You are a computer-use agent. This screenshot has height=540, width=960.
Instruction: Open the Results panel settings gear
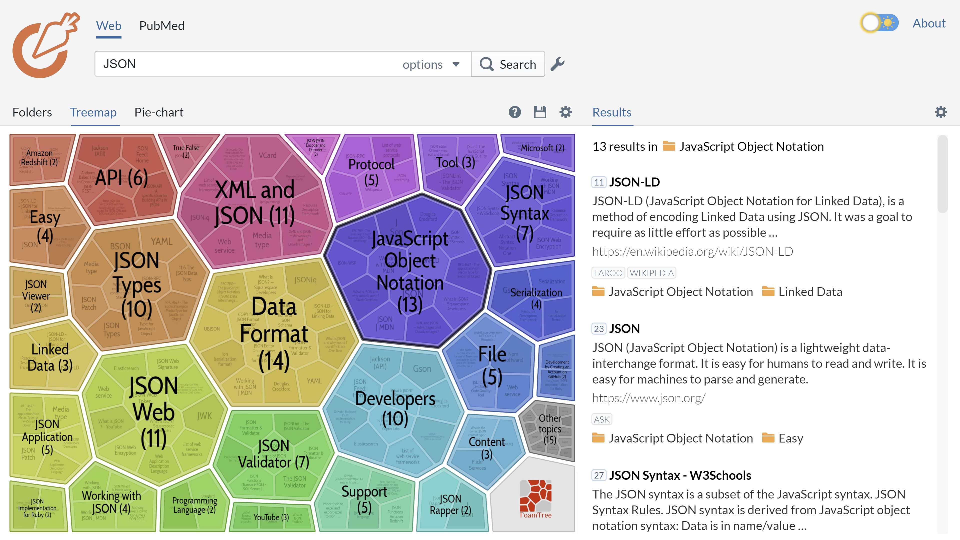[x=940, y=112]
